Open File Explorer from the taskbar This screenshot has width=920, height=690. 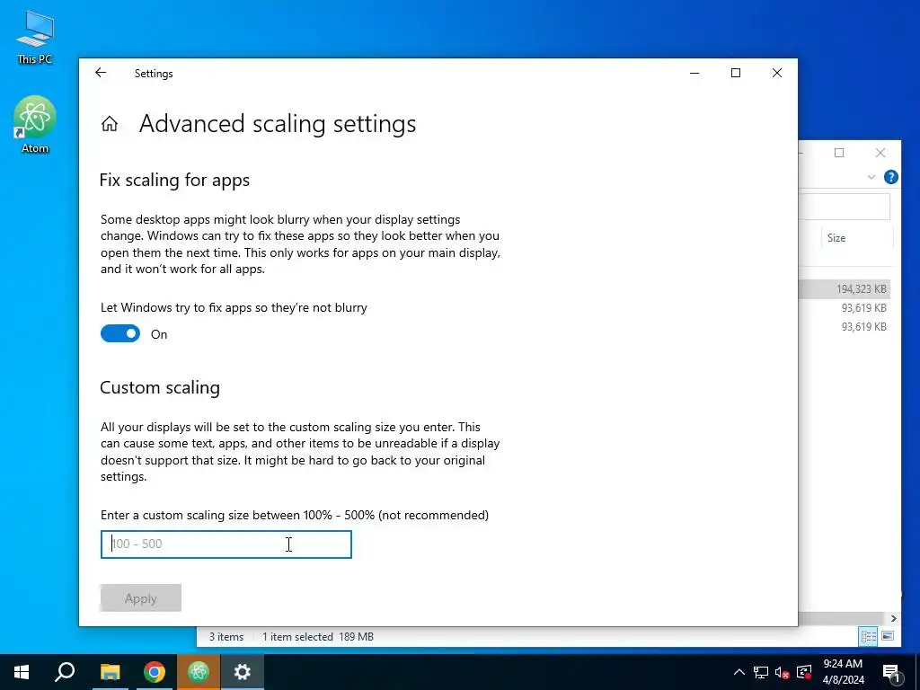[x=110, y=672]
